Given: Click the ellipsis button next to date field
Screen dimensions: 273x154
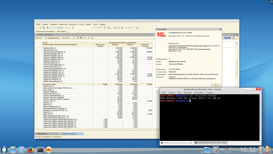Looking at the screenshot, I should coord(236,38).
